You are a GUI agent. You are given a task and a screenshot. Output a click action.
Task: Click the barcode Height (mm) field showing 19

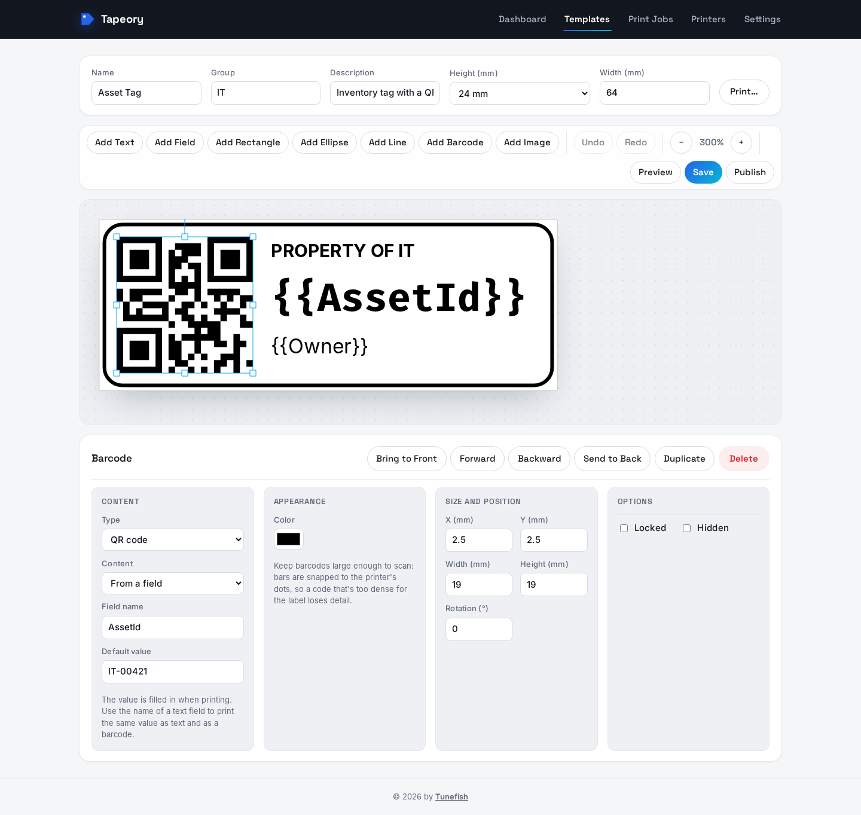pos(554,585)
